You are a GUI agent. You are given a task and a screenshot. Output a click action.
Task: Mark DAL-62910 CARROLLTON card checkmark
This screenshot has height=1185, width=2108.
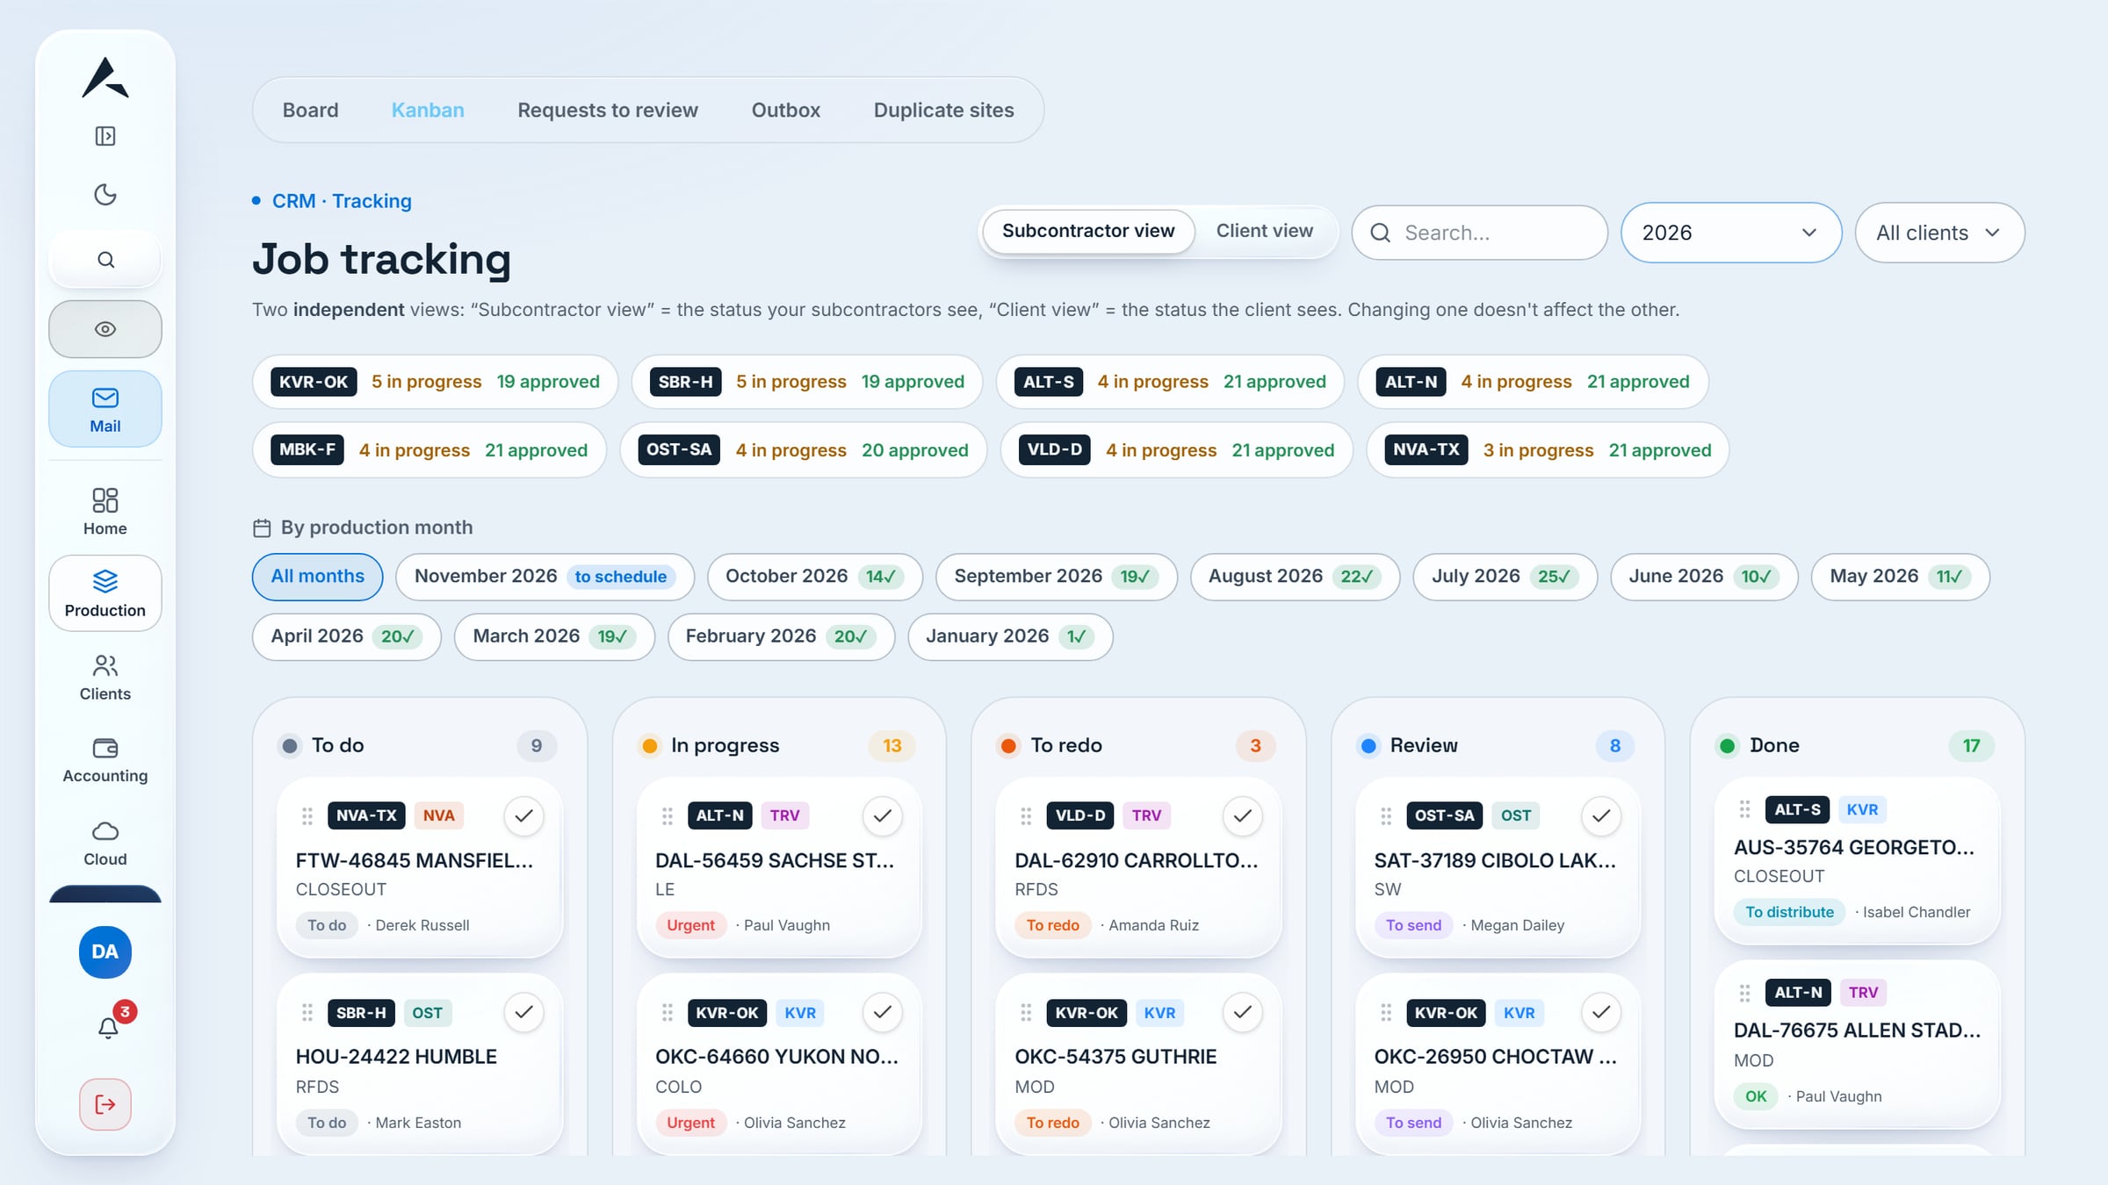click(x=1243, y=816)
